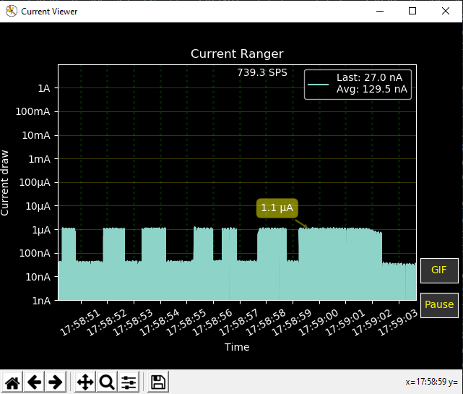Image resolution: width=463 pixels, height=394 pixels.
Task: Click the 10nA y-axis tick label
Action: tap(38, 277)
